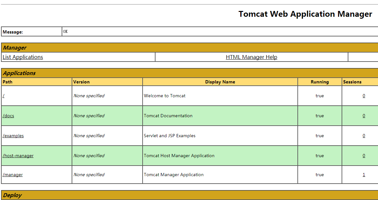Click the "Running" column header
This screenshot has height=200, width=378.
[x=320, y=82]
